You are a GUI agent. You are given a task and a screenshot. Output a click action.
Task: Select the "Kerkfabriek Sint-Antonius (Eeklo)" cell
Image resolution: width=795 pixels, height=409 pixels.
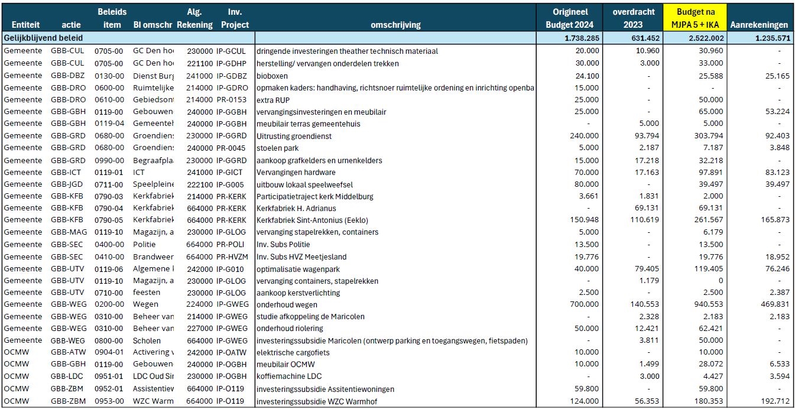click(x=313, y=220)
